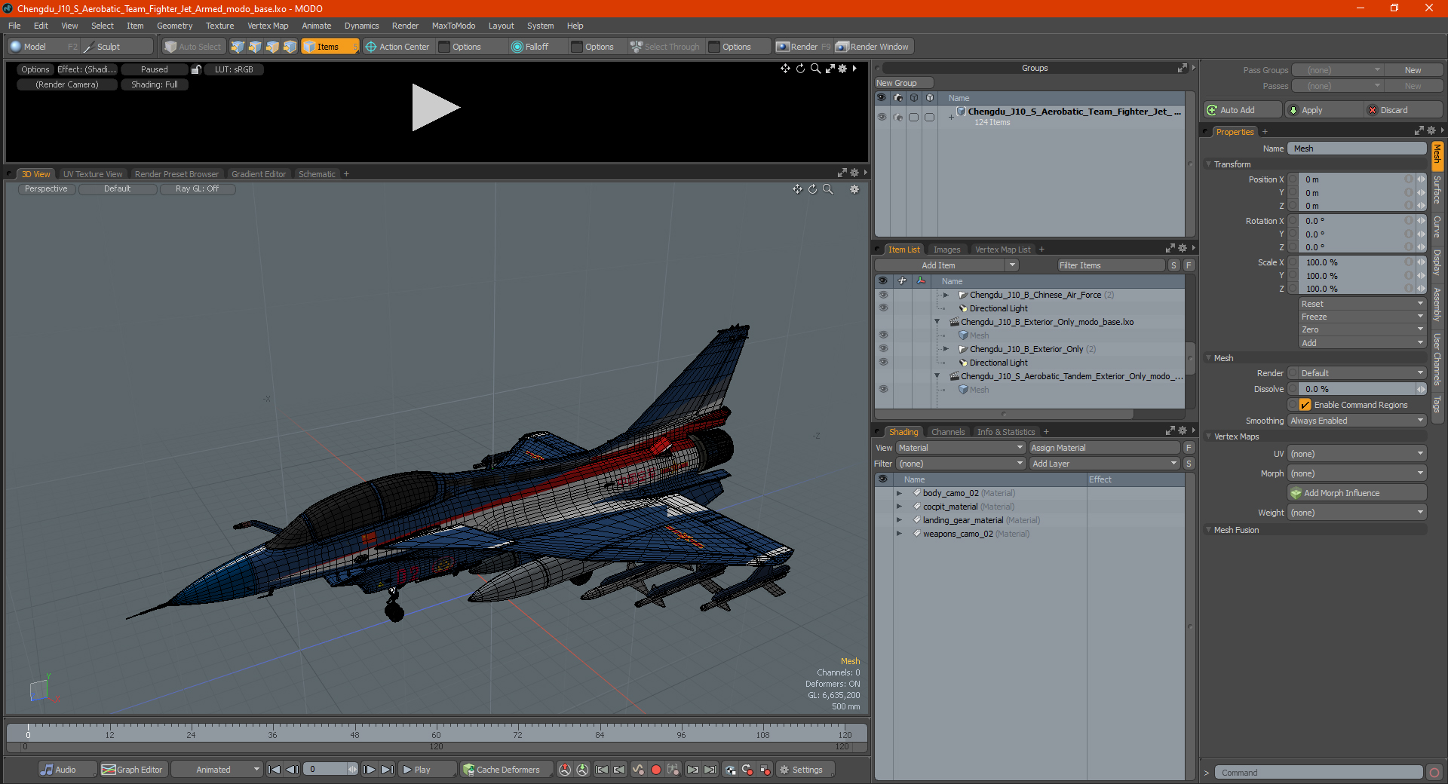Click the Filter Items field
Image resolution: width=1448 pixels, height=784 pixels.
point(1111,265)
